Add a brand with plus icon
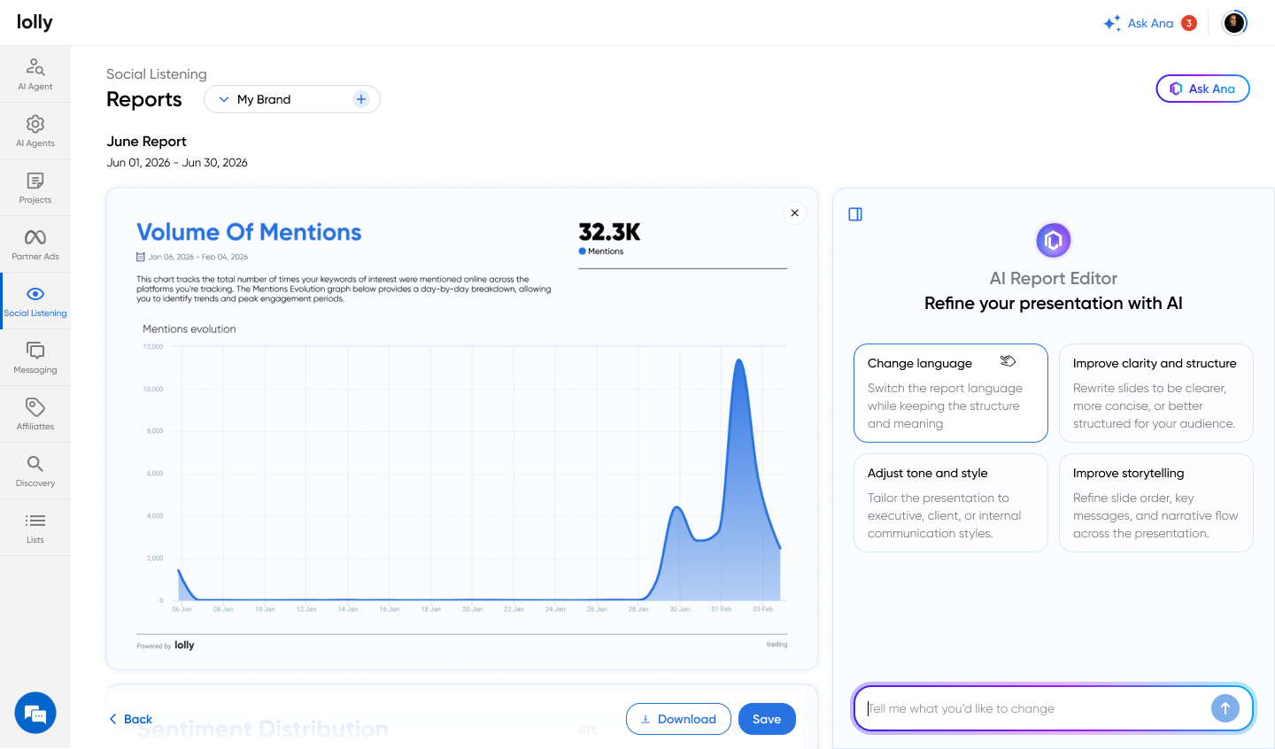This screenshot has height=749, width=1275. coord(361,99)
